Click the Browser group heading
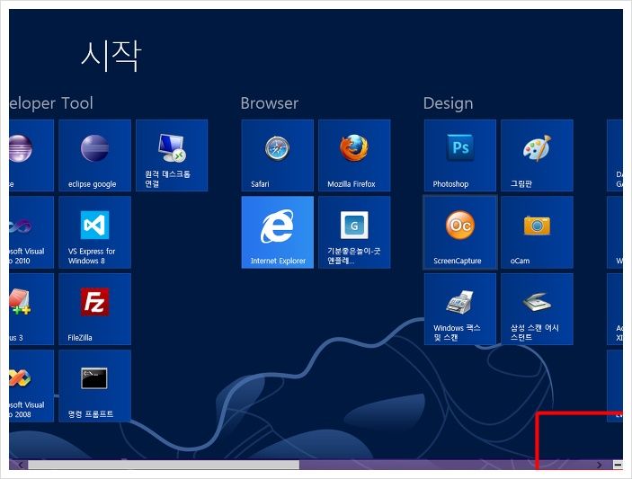 click(269, 103)
